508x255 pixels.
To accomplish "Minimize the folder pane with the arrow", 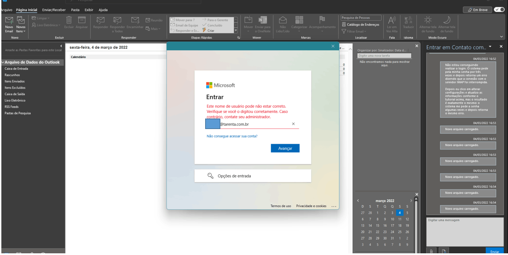I will point(61,46).
